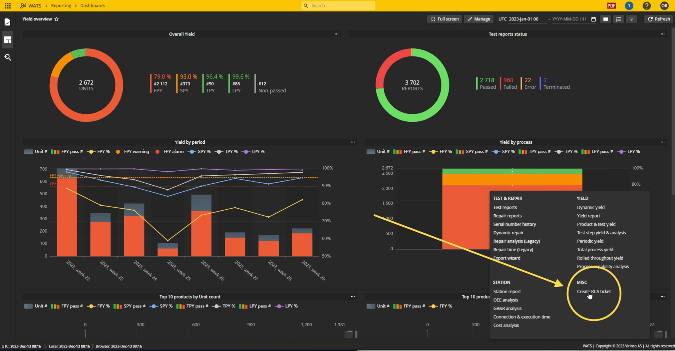The width and height of the screenshot is (675, 351).
Task: Open the reports chart icon in the sidebar
Action: 7,22
